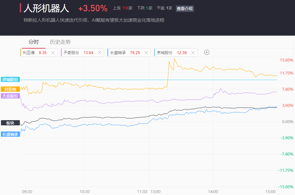Click the 14:00 time axis marker

tap(213, 192)
